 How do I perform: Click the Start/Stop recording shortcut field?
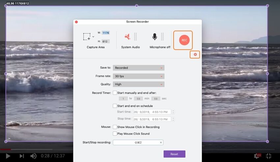[138, 142]
